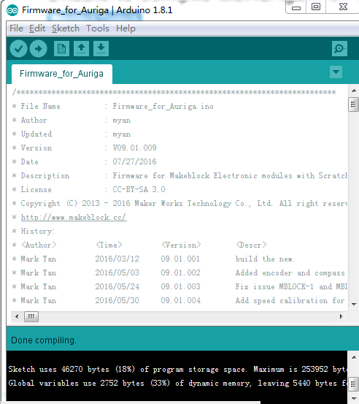Click the horizontal scrollbar thumb
This screenshot has height=404, width=359.
[x=31, y=316]
